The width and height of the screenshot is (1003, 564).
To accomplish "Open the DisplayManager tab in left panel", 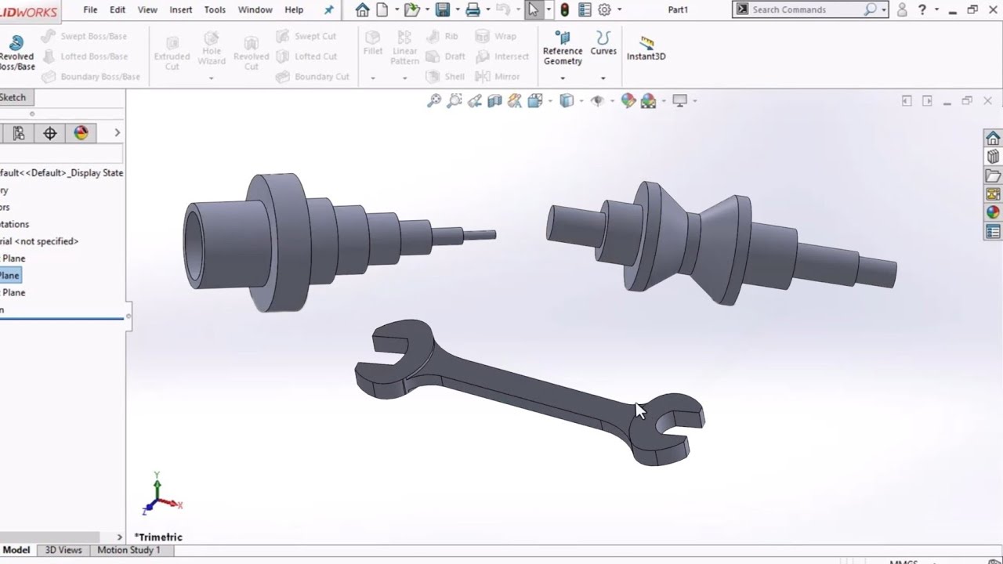I will (81, 133).
